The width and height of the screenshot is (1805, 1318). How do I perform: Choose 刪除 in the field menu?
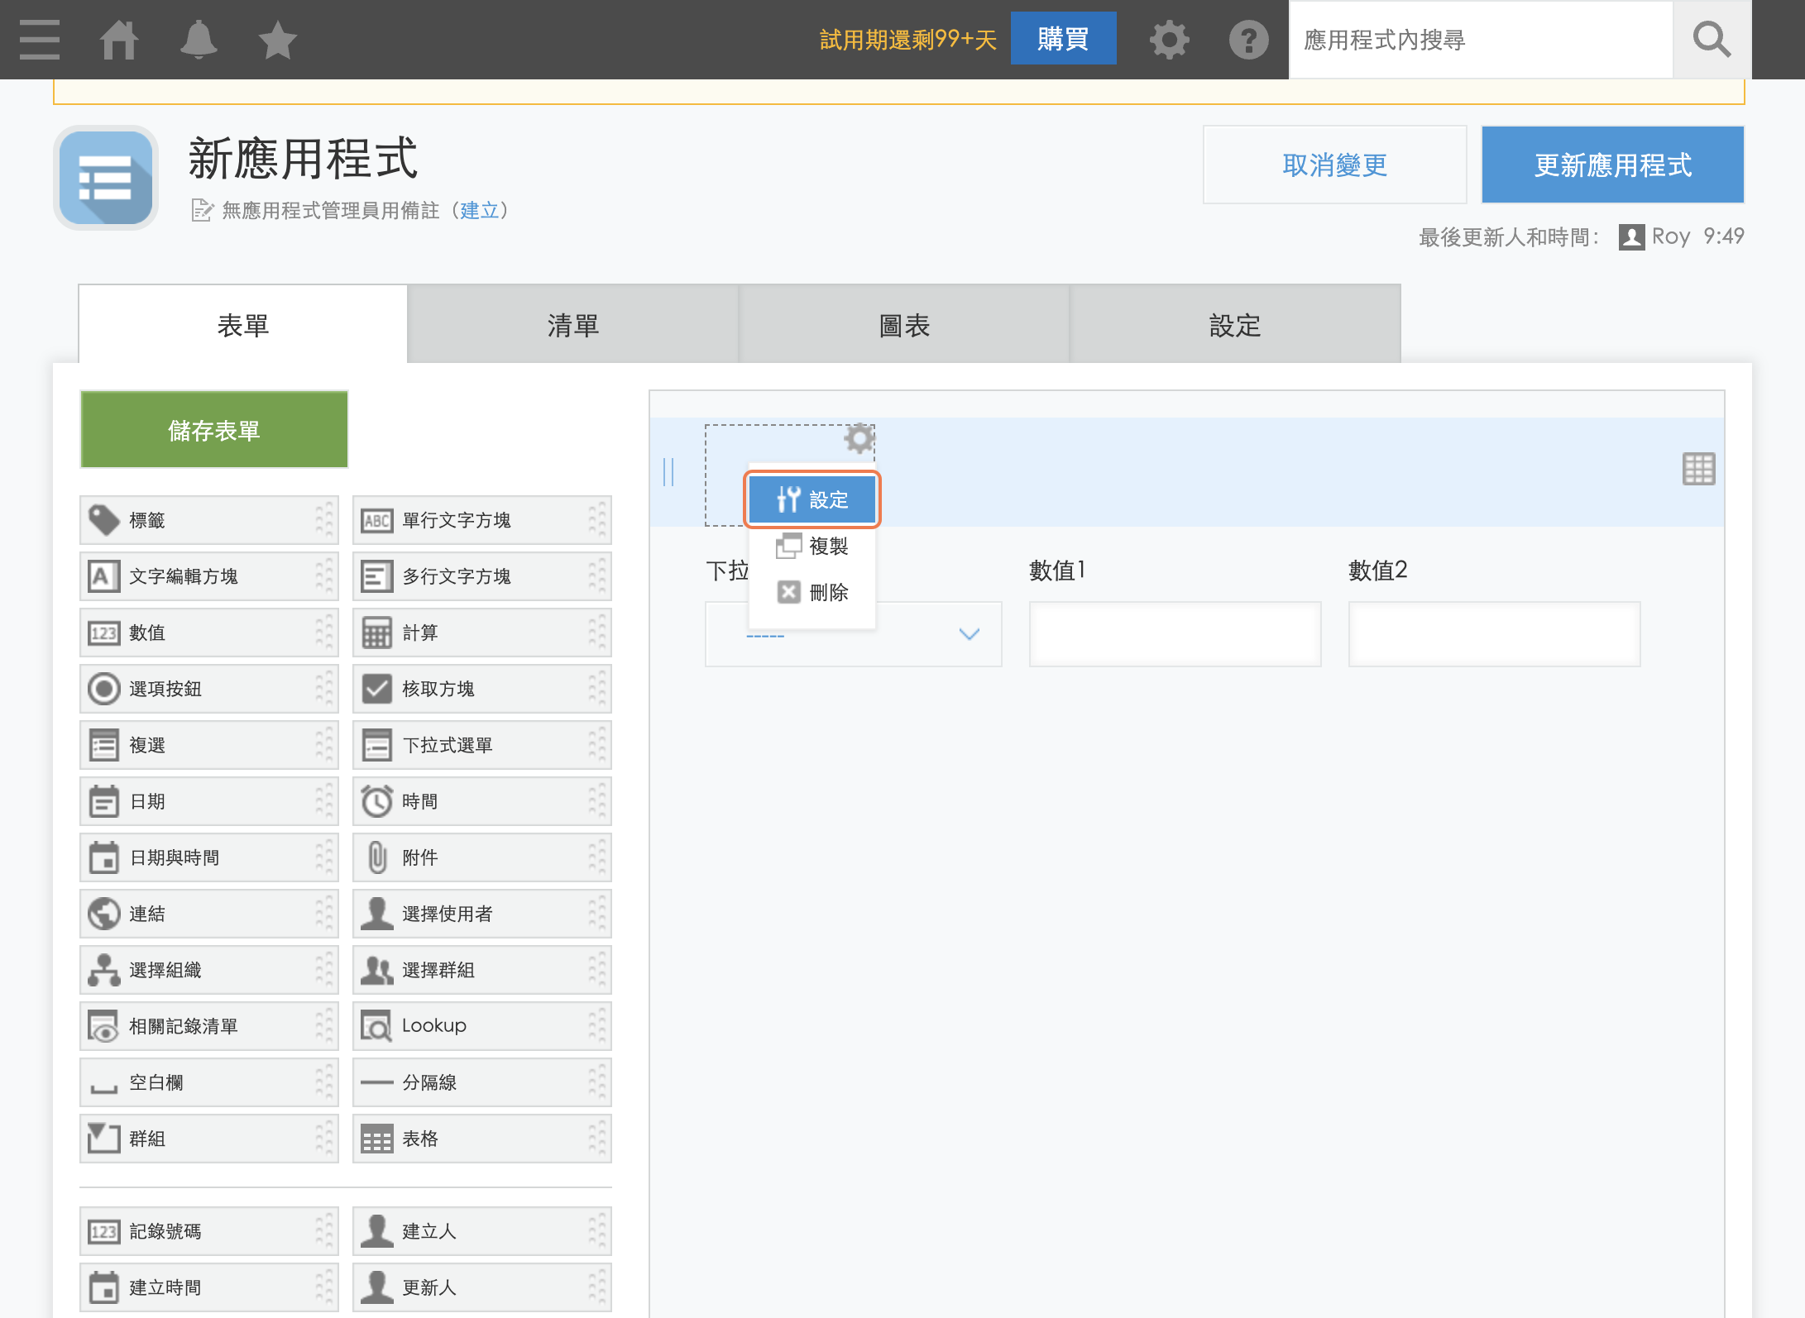coord(812,592)
